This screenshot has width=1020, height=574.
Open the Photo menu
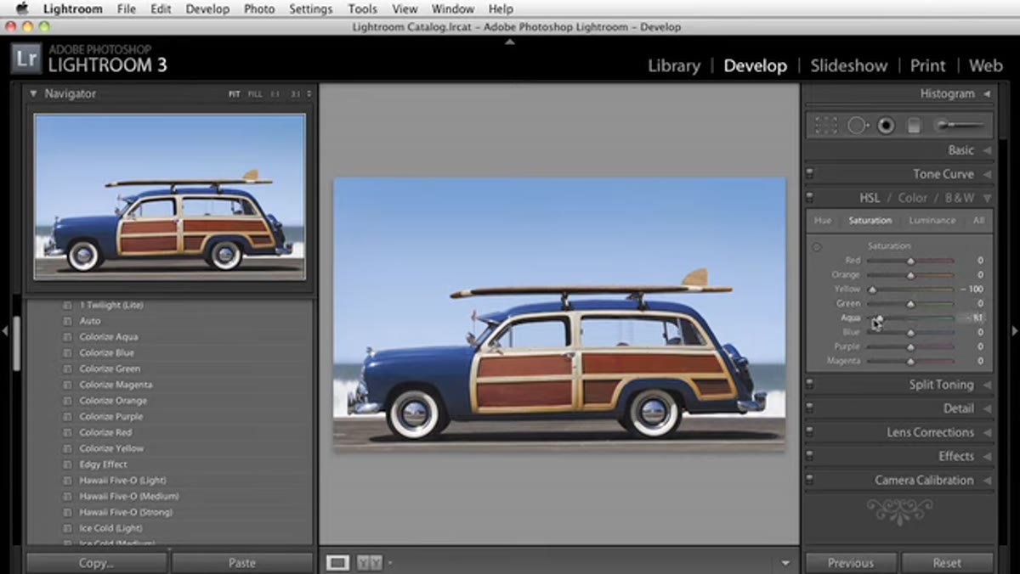pos(258,8)
